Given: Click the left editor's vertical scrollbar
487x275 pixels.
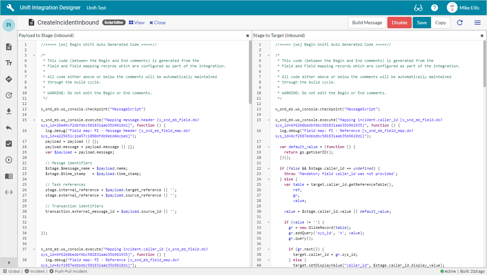Looking at the screenshot, I should coord(250,72).
